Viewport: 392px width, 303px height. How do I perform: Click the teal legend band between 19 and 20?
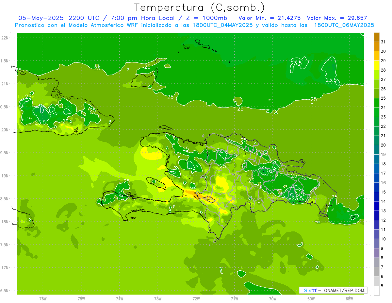pyautogui.click(x=377, y=150)
